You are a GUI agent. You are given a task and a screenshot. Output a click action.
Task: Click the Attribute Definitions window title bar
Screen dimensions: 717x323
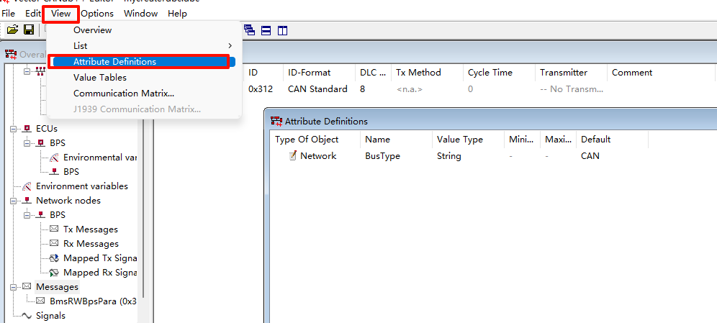pos(491,121)
